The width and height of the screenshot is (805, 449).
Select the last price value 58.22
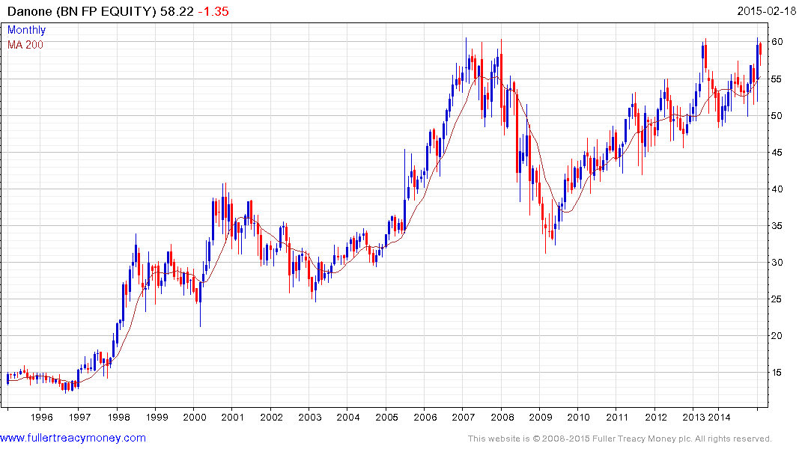point(177,11)
